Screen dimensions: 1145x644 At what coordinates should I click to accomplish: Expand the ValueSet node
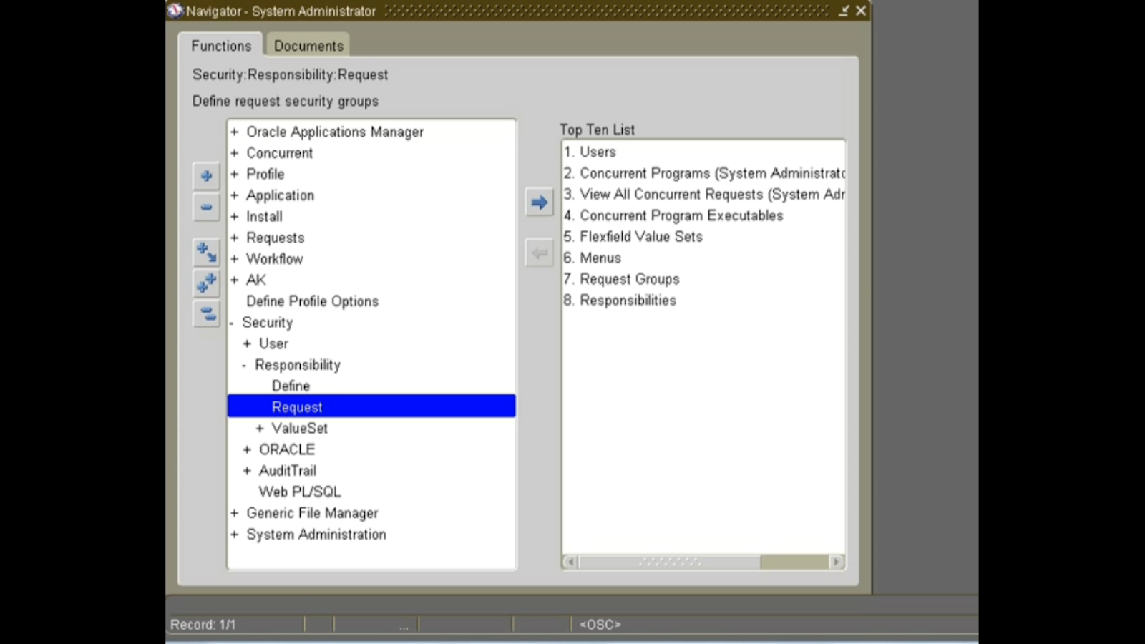(260, 429)
